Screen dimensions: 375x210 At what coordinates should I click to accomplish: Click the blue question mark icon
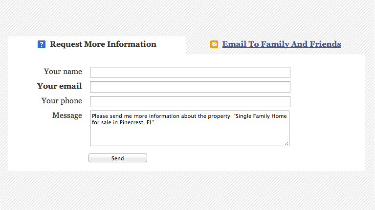[42, 44]
